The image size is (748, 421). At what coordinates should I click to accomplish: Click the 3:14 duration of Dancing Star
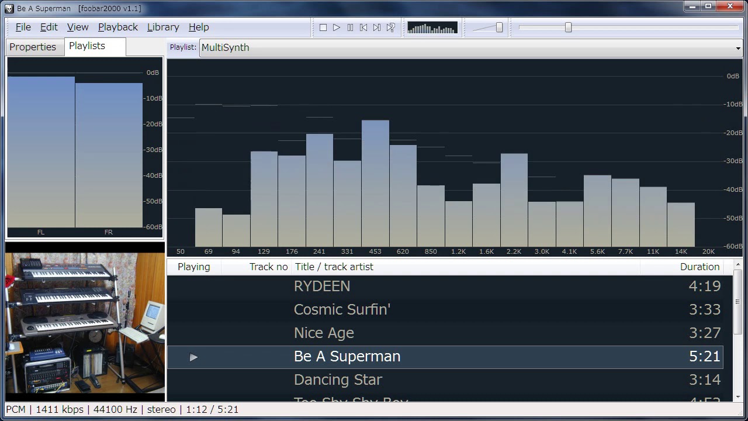tap(705, 380)
